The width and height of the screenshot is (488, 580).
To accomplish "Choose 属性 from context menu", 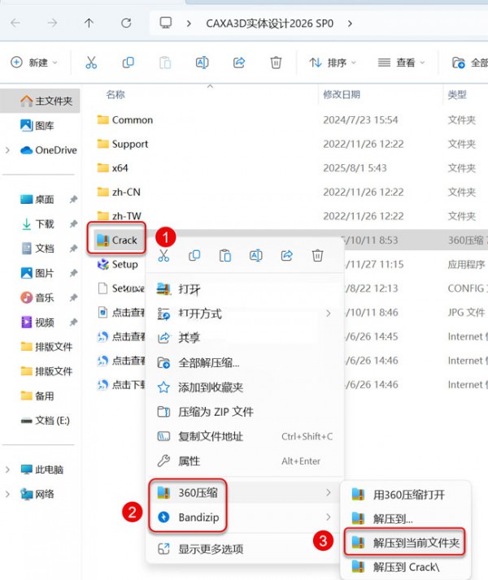I will (x=245, y=461).
